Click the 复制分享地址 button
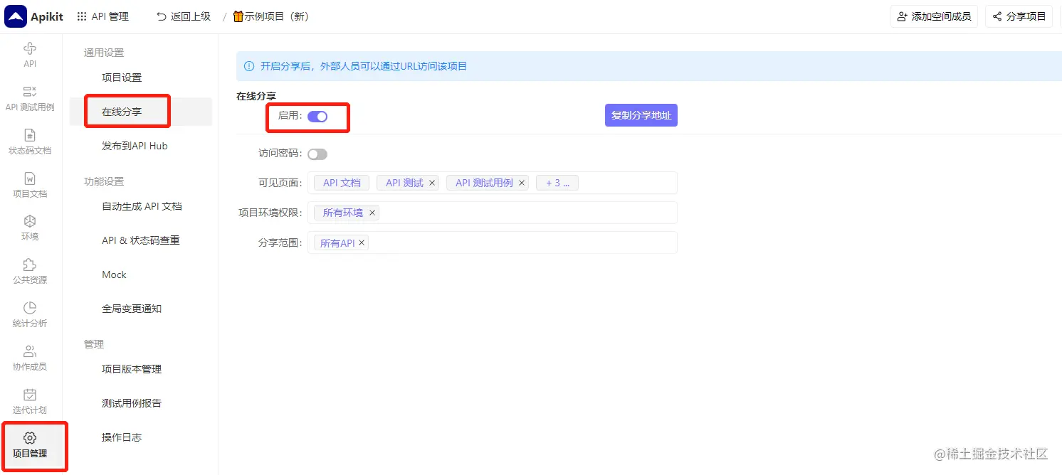This screenshot has width=1062, height=475. point(641,114)
